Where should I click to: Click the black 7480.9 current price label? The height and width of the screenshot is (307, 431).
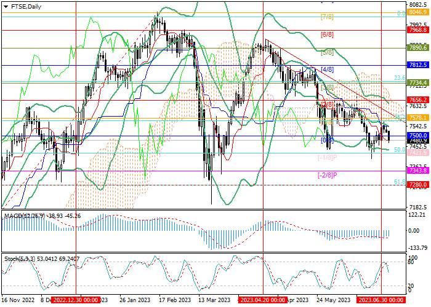coord(418,141)
